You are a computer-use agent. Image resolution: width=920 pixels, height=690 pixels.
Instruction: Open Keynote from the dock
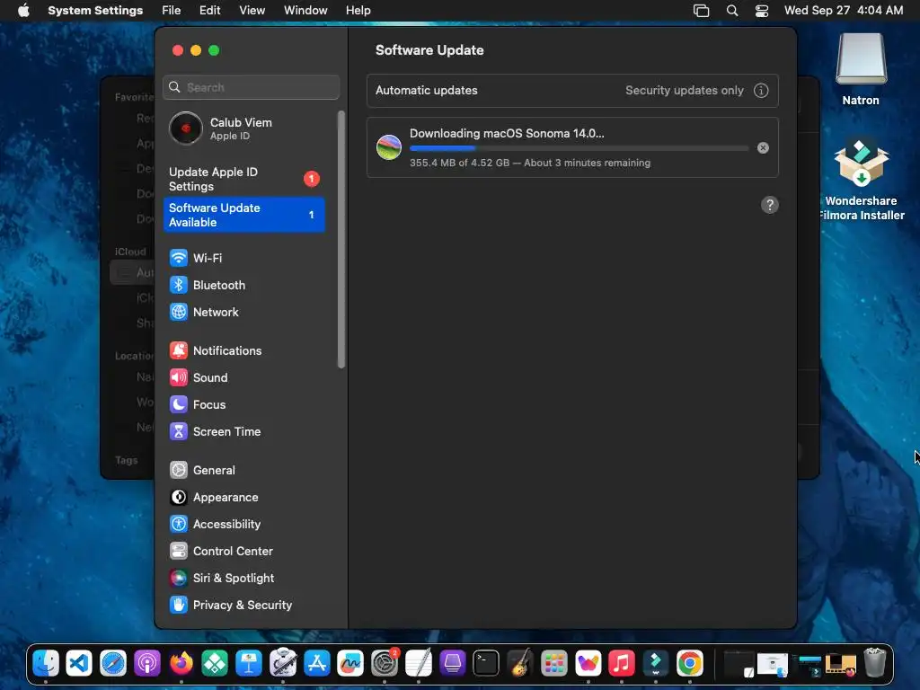[249, 664]
